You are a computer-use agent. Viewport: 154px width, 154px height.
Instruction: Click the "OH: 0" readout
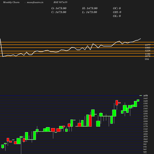pos(117,12)
